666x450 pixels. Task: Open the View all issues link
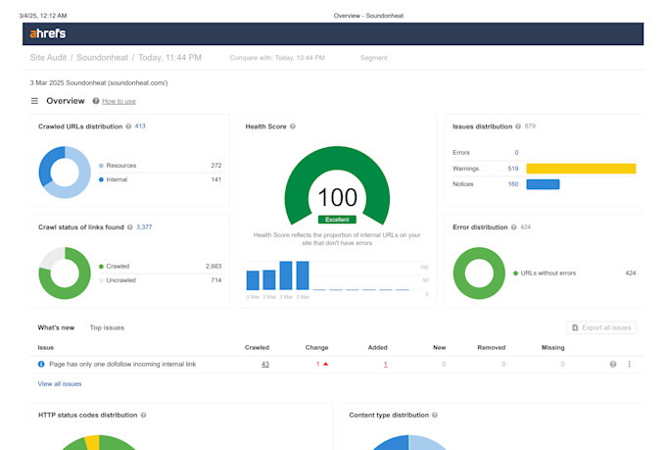point(60,383)
